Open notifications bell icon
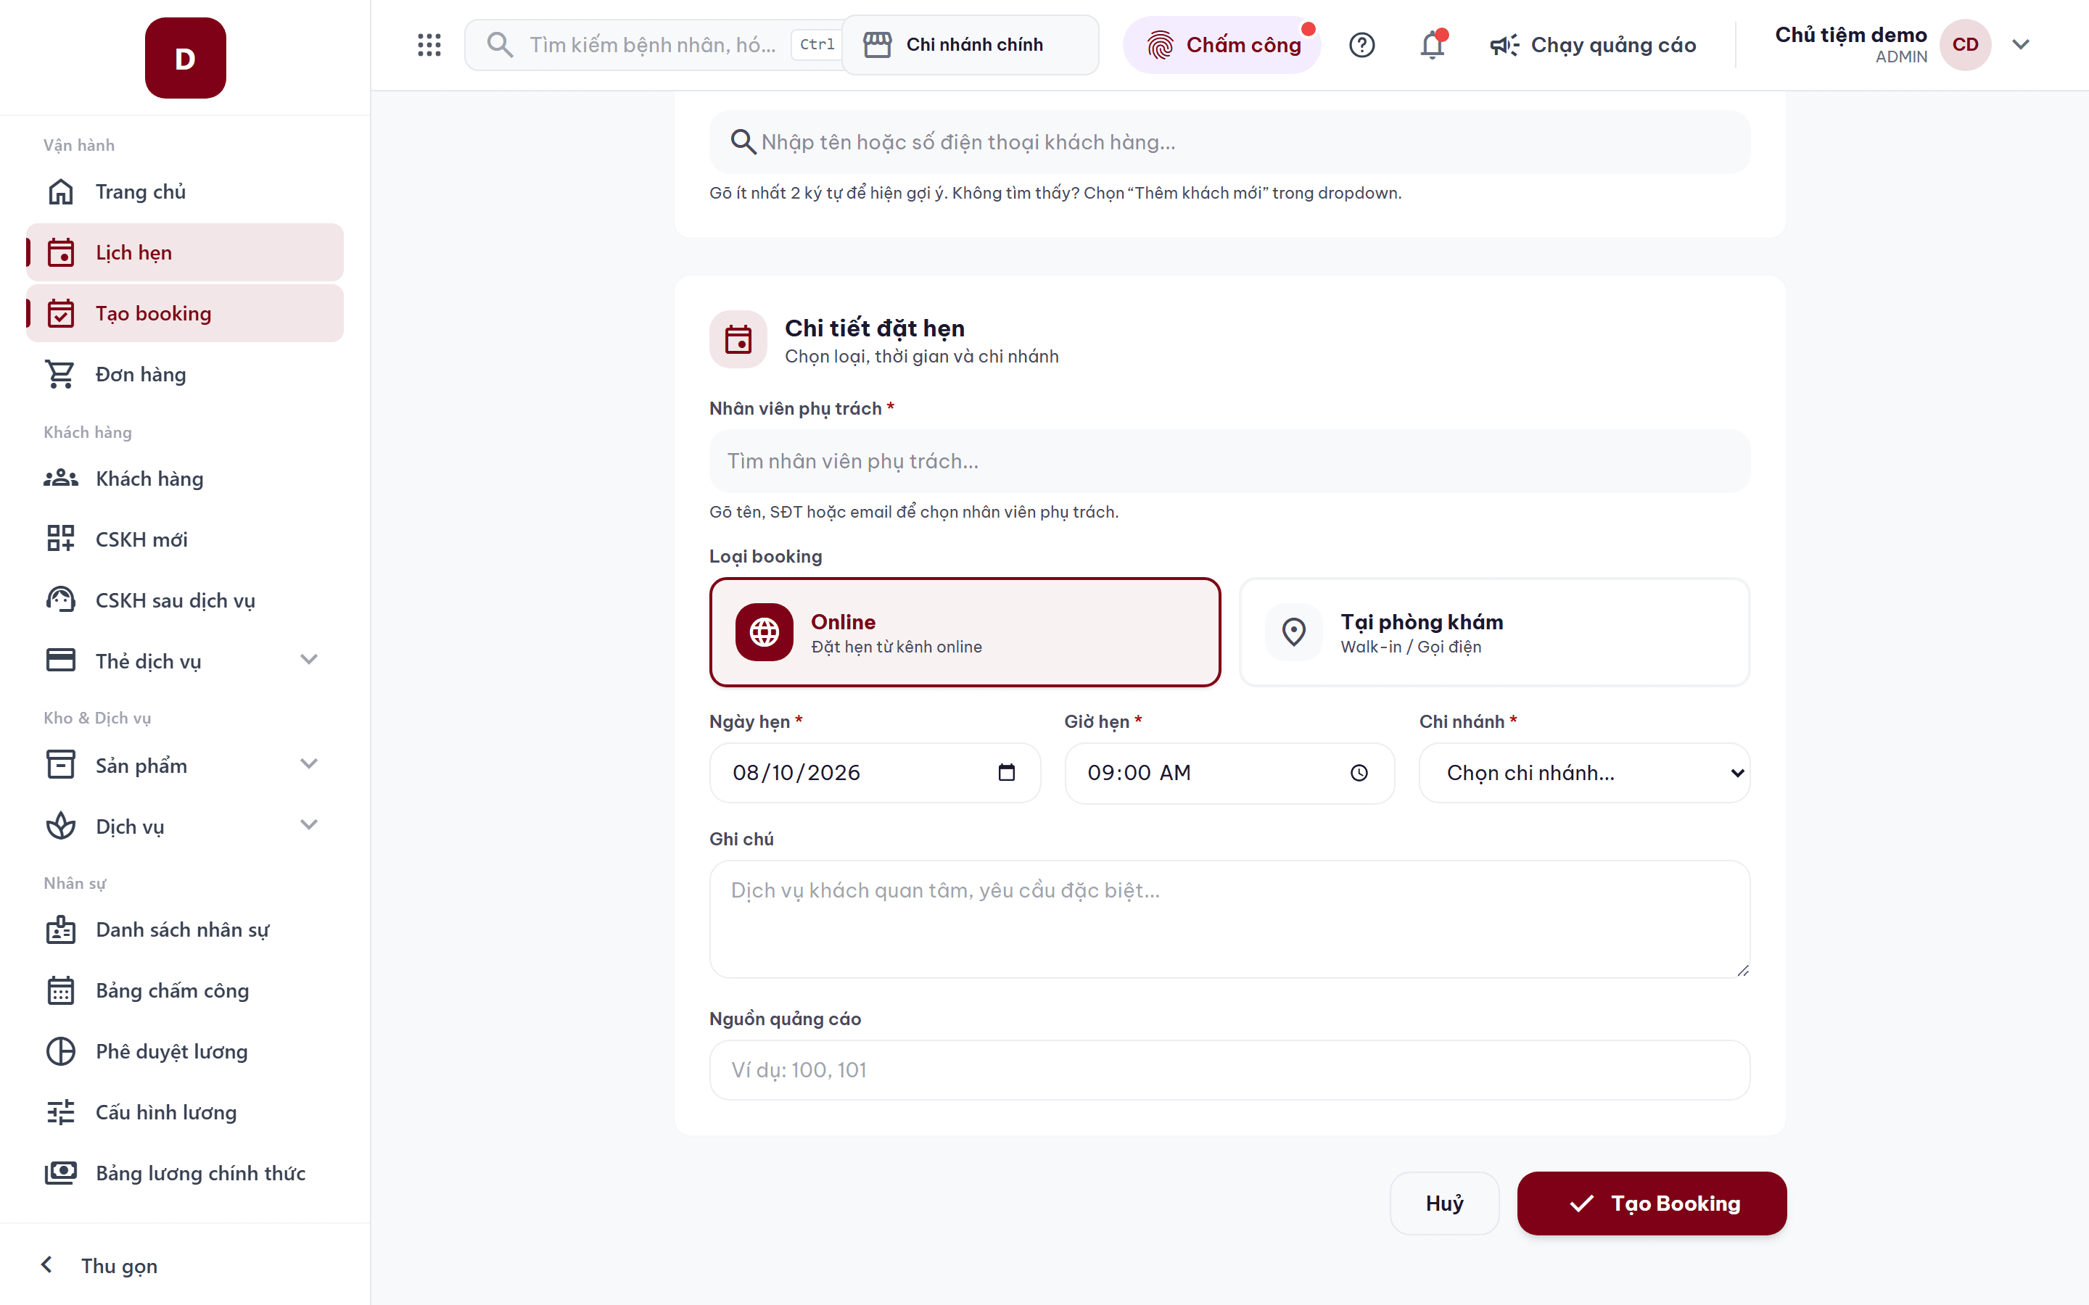 1433,45
